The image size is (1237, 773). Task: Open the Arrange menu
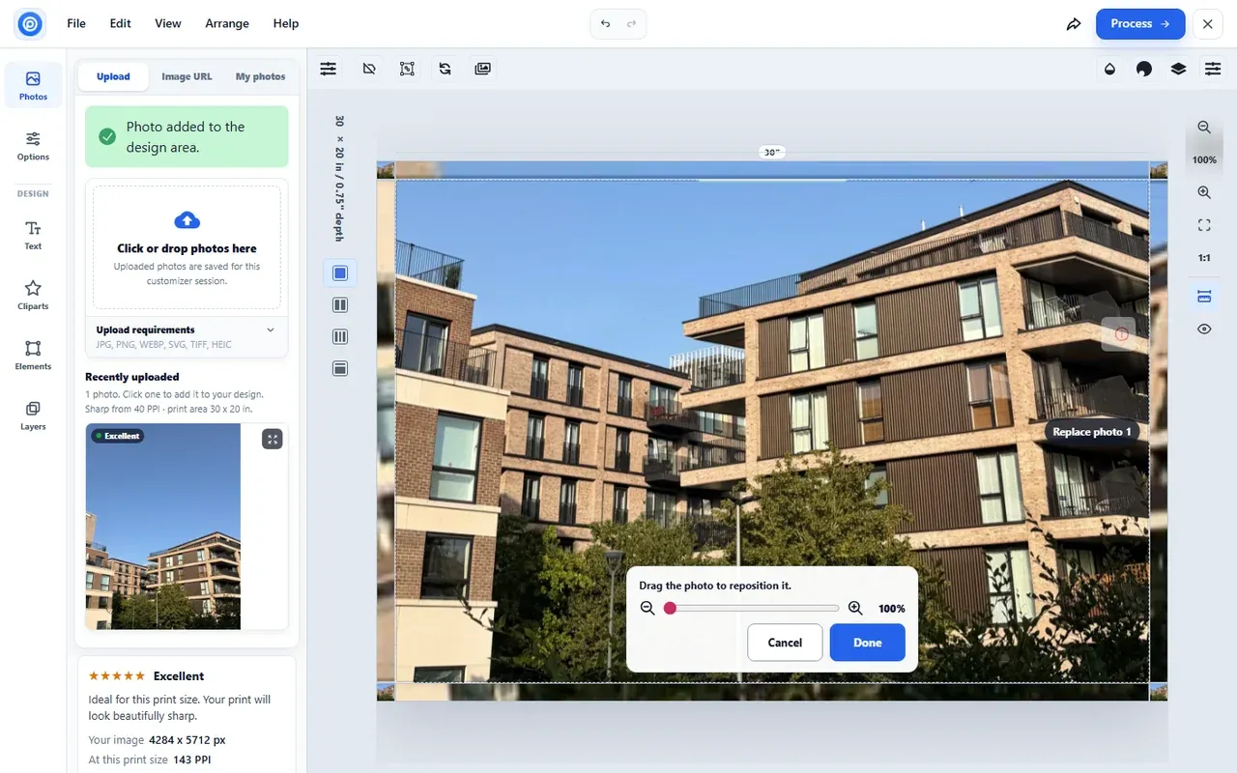pos(227,23)
